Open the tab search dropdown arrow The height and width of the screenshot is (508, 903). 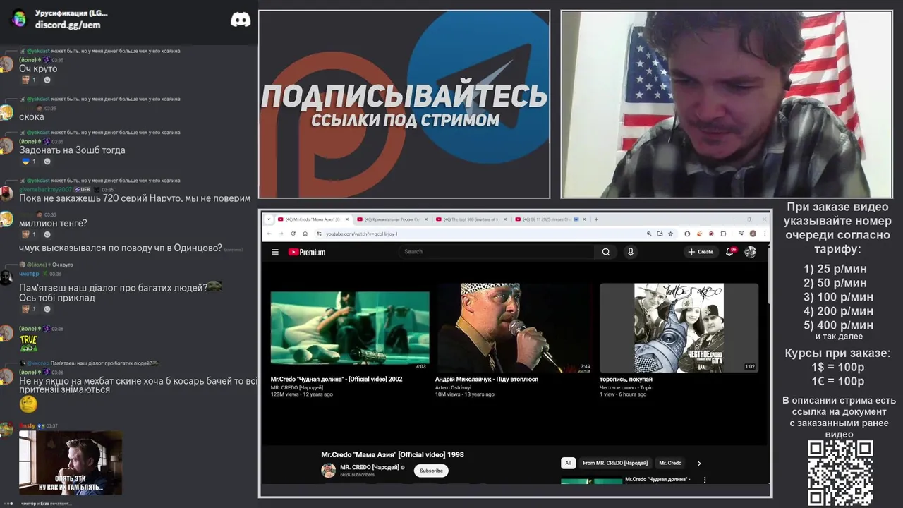269,219
